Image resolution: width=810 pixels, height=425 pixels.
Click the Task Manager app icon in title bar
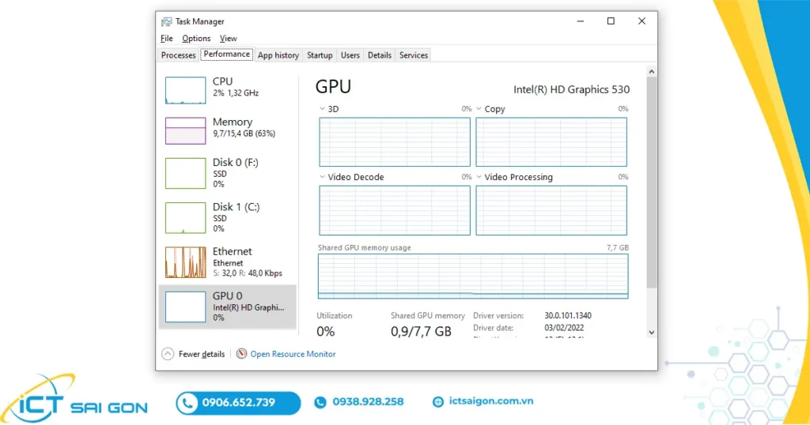click(166, 21)
